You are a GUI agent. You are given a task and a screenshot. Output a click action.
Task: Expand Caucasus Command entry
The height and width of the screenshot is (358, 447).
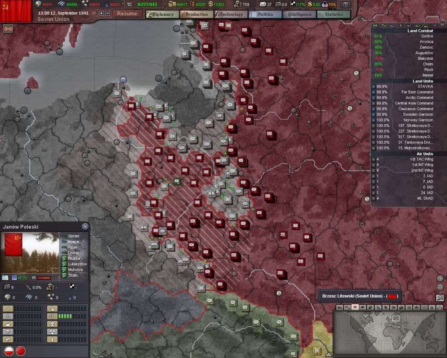coord(373,109)
